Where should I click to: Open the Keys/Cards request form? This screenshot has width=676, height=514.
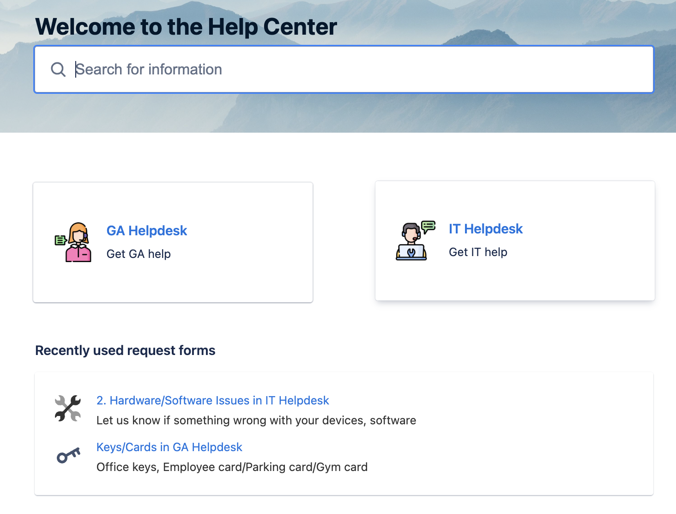pyautogui.click(x=169, y=447)
